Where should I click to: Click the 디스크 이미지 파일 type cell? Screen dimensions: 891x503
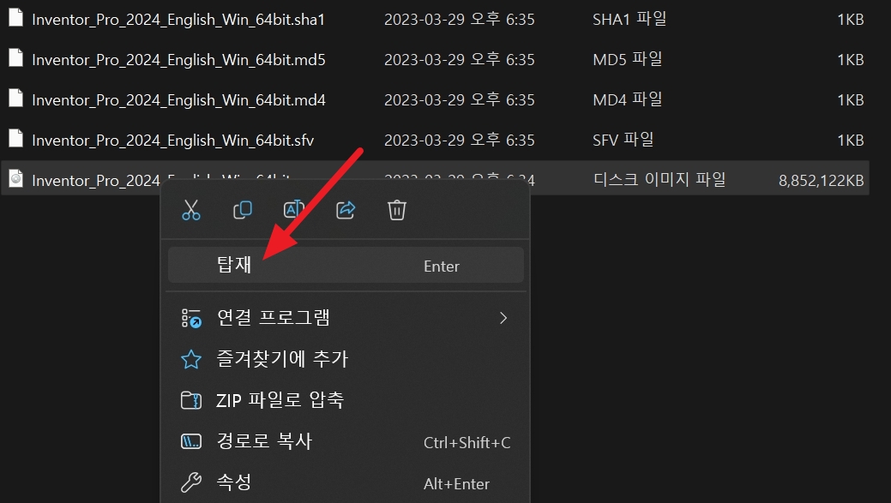pos(659,180)
